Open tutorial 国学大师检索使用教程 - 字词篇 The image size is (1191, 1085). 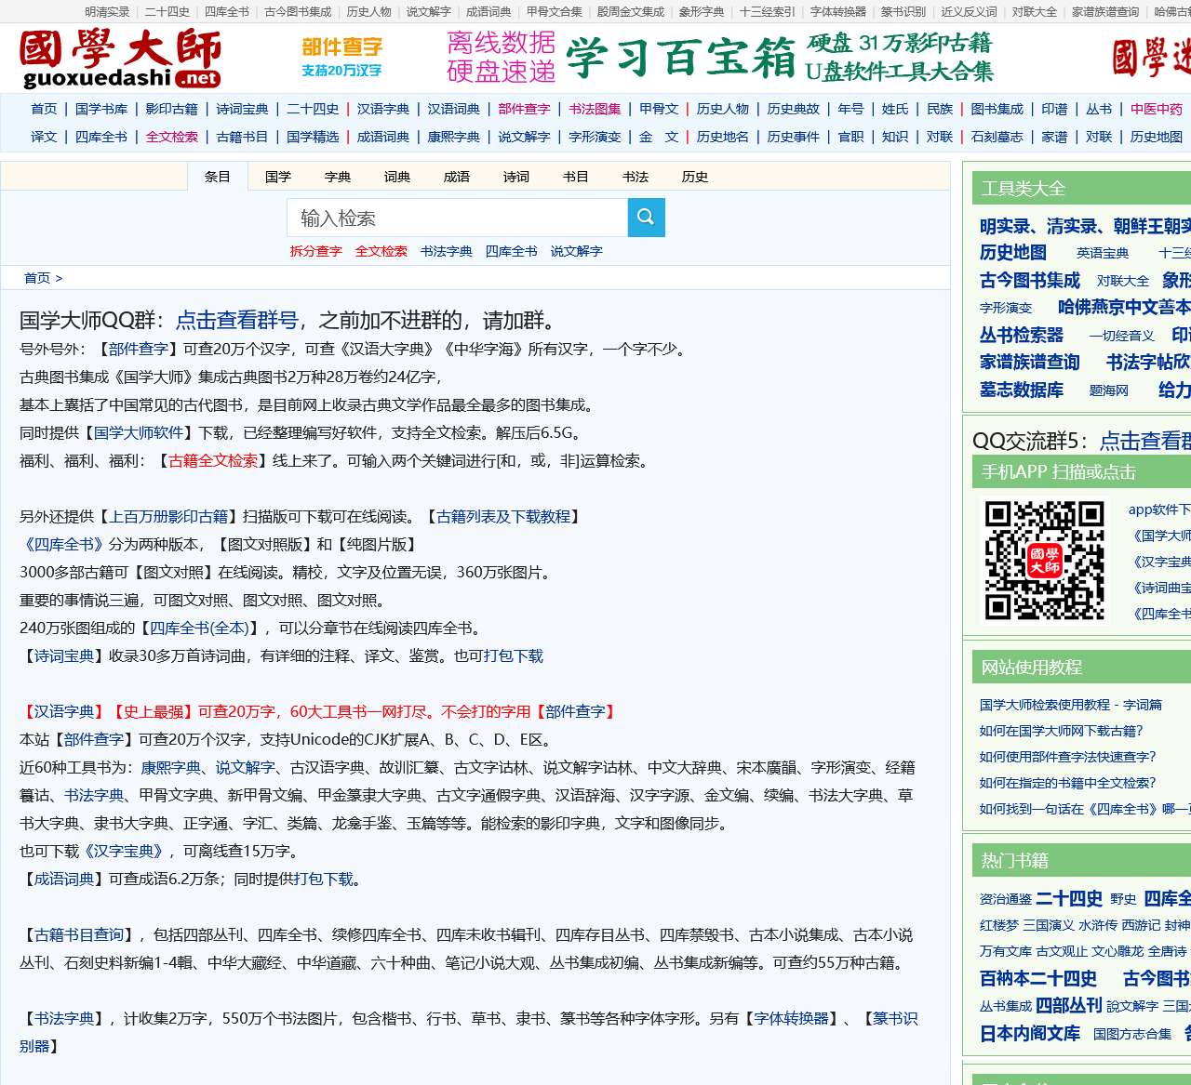coord(1071,705)
